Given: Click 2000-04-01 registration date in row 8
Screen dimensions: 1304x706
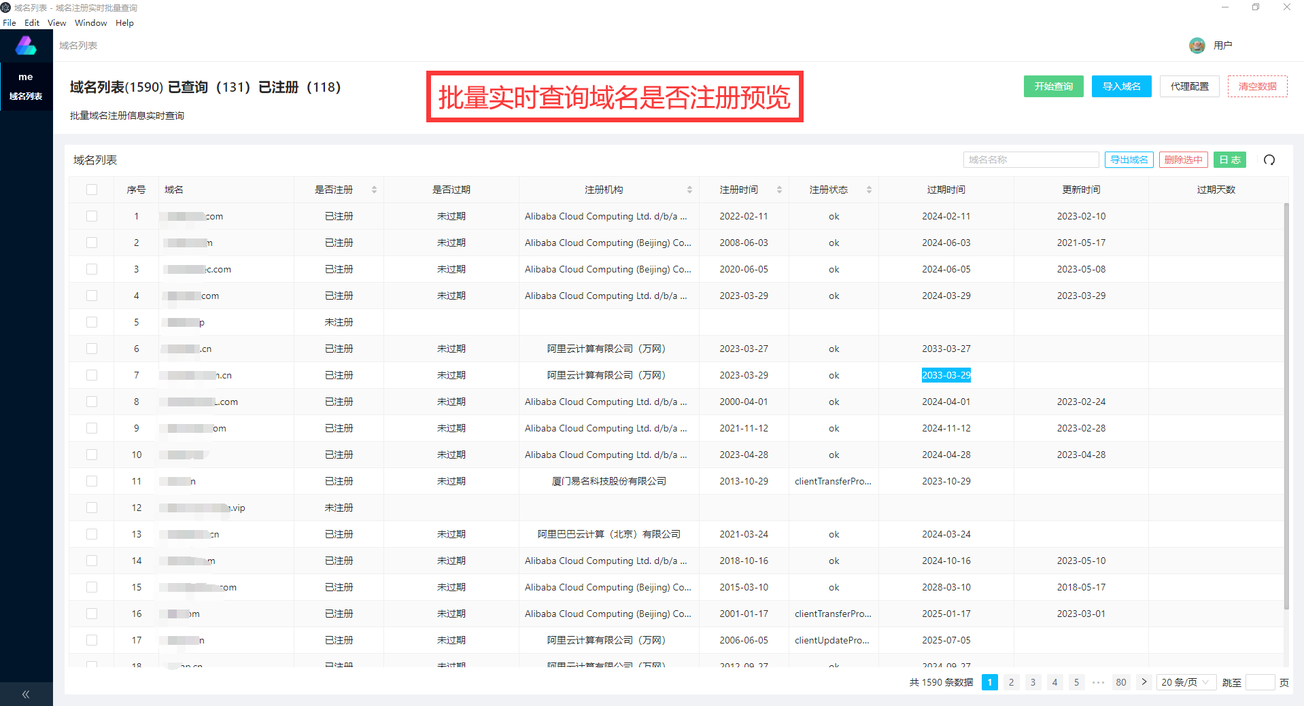Looking at the screenshot, I should click(x=744, y=402).
